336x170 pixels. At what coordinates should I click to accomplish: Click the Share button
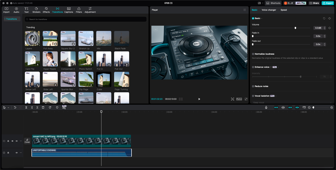[314, 3]
